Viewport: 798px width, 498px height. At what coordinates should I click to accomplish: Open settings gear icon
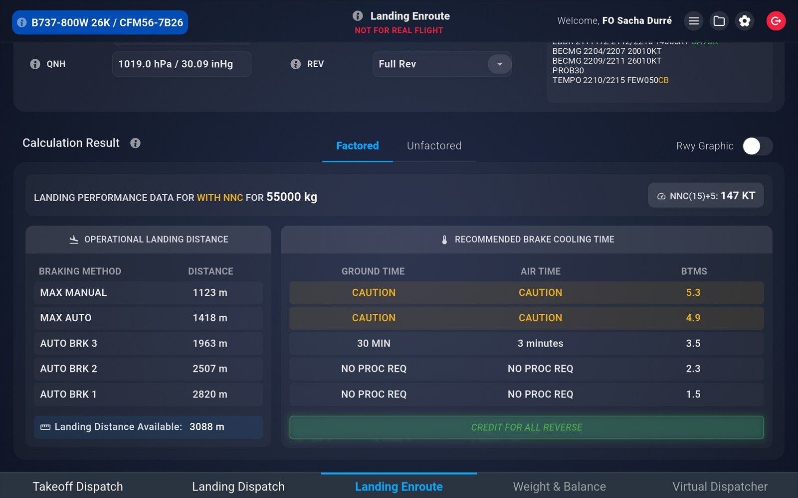pyautogui.click(x=745, y=21)
